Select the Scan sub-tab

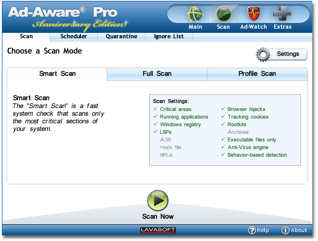click(26, 37)
